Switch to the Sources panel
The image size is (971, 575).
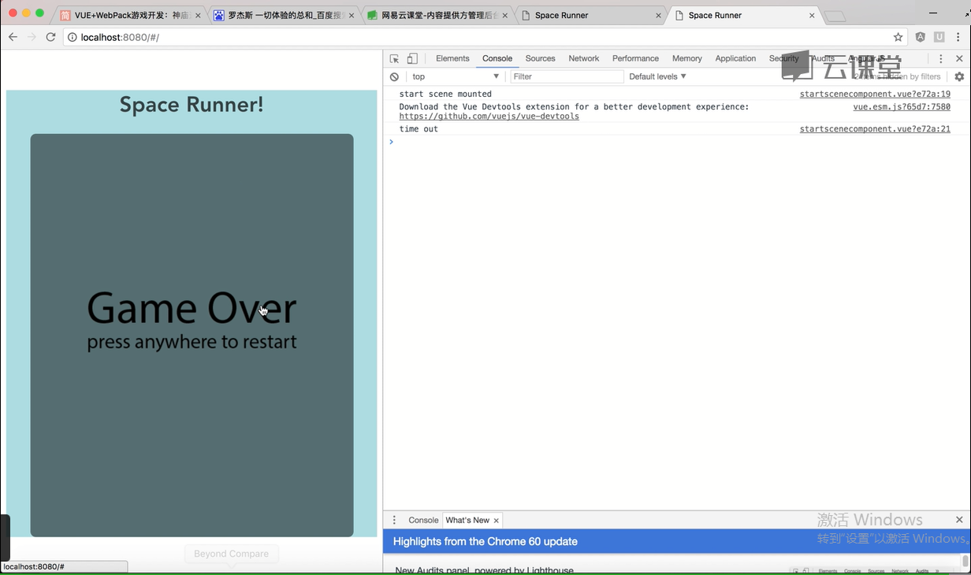540,59
